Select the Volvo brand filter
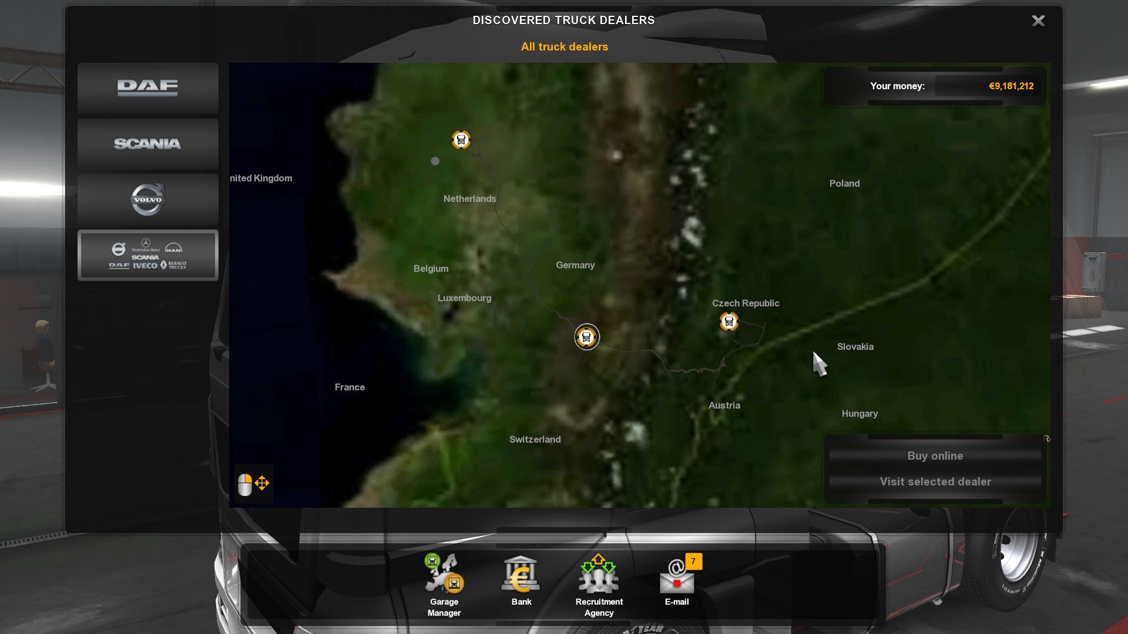The width and height of the screenshot is (1128, 634). click(147, 200)
